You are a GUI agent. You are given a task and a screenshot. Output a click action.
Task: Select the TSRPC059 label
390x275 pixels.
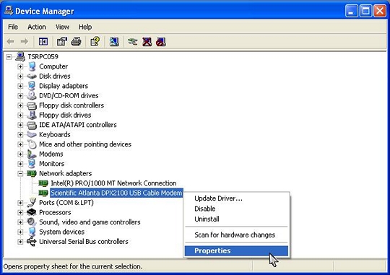pyautogui.click(x=43, y=57)
